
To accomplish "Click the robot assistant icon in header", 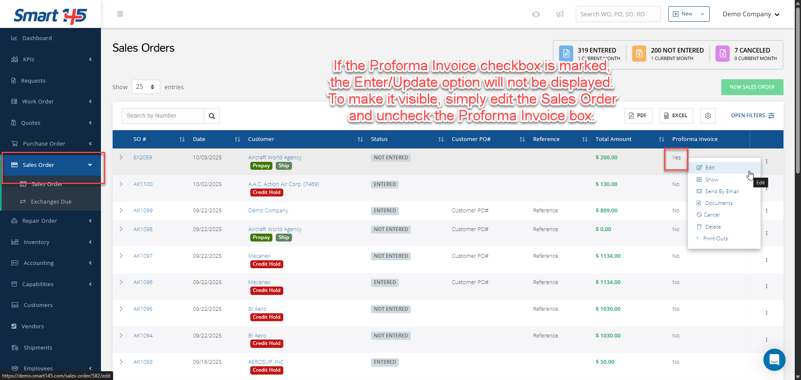I will 536,14.
